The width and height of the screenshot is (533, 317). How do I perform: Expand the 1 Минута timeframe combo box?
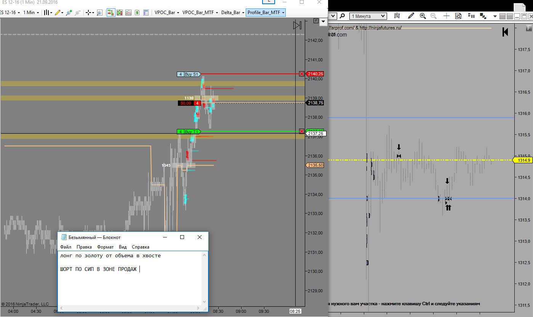point(368,16)
